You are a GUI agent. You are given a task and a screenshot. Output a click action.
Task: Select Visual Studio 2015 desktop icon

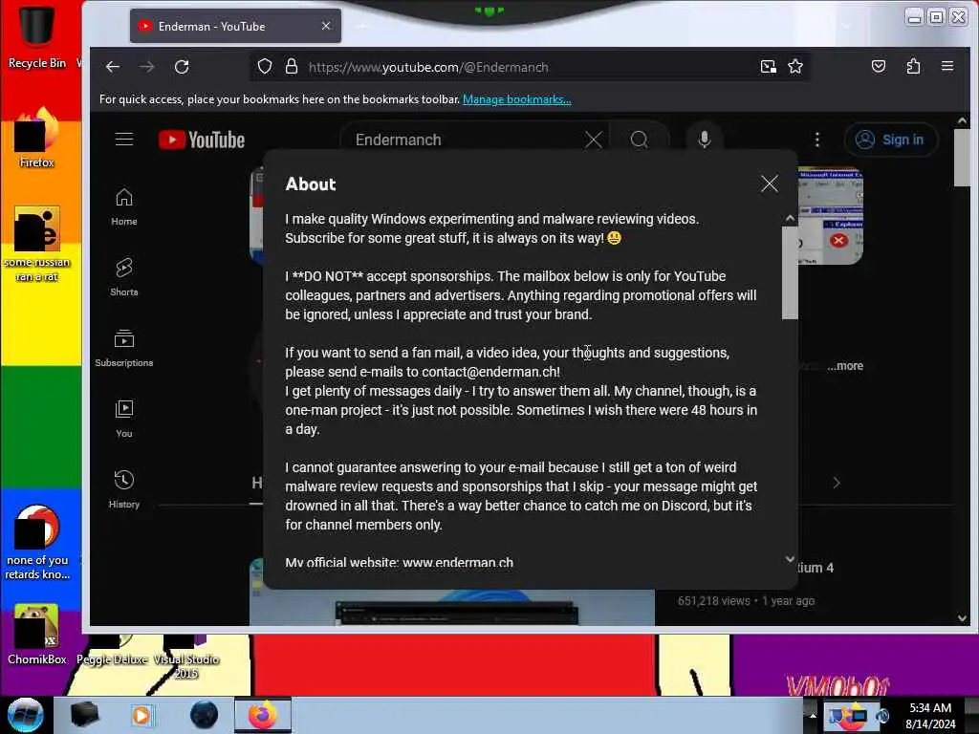point(185,657)
